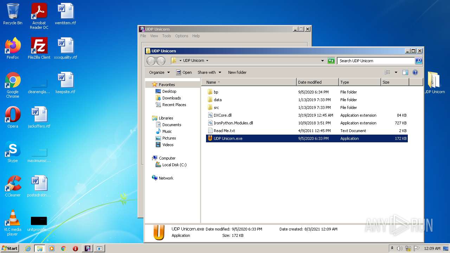The image size is (450, 253).
Task: Open View menu in UDP Unicorn app
Action: point(154,36)
